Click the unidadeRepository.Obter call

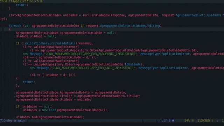point(54,64)
